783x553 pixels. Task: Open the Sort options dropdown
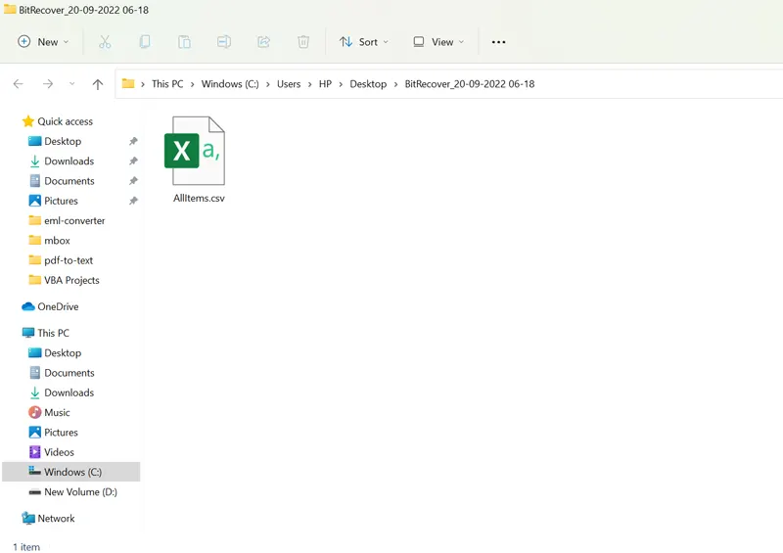pyautogui.click(x=363, y=42)
